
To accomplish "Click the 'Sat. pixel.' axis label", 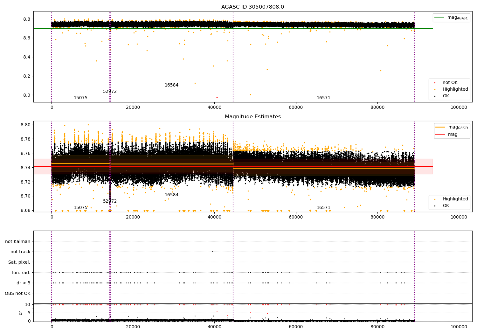I will click(19, 262).
